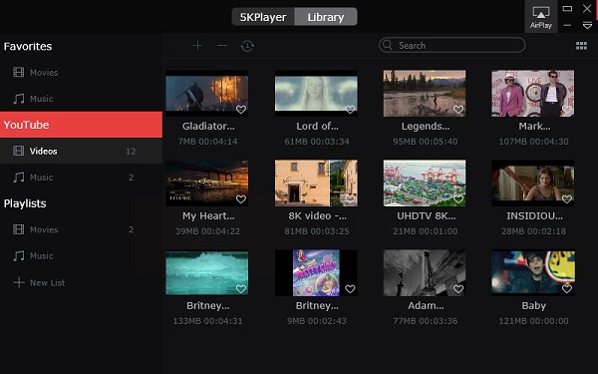Screen dimensions: 598x374
Task: Open the 8K video -... thumbnail
Action: [316, 184]
